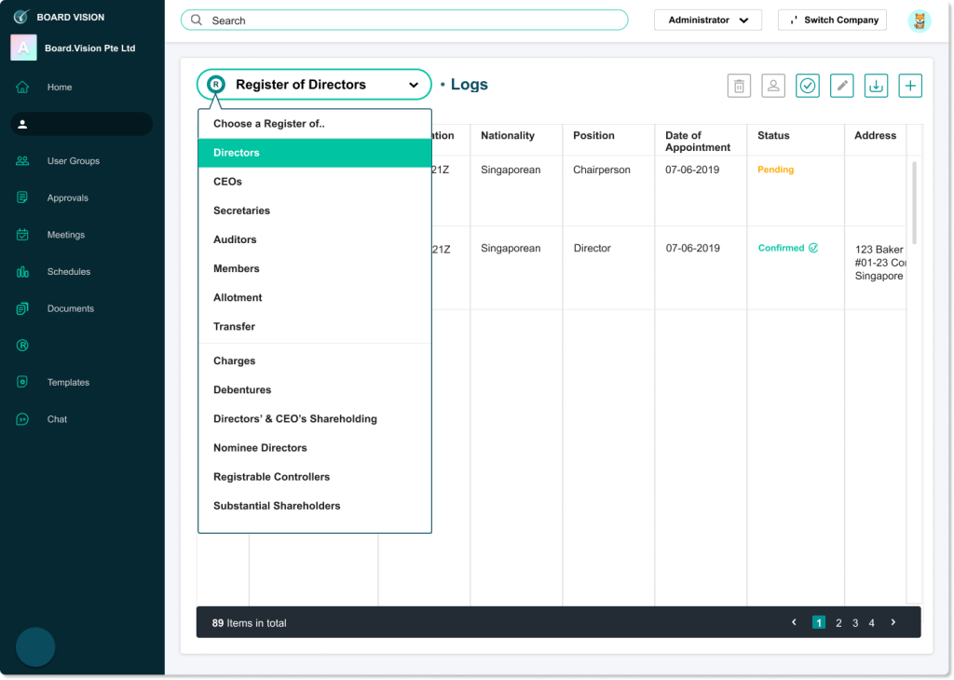Screen dimensions: 954x680
Task: Click the table's vertical scrollbar
Action: click(x=914, y=202)
